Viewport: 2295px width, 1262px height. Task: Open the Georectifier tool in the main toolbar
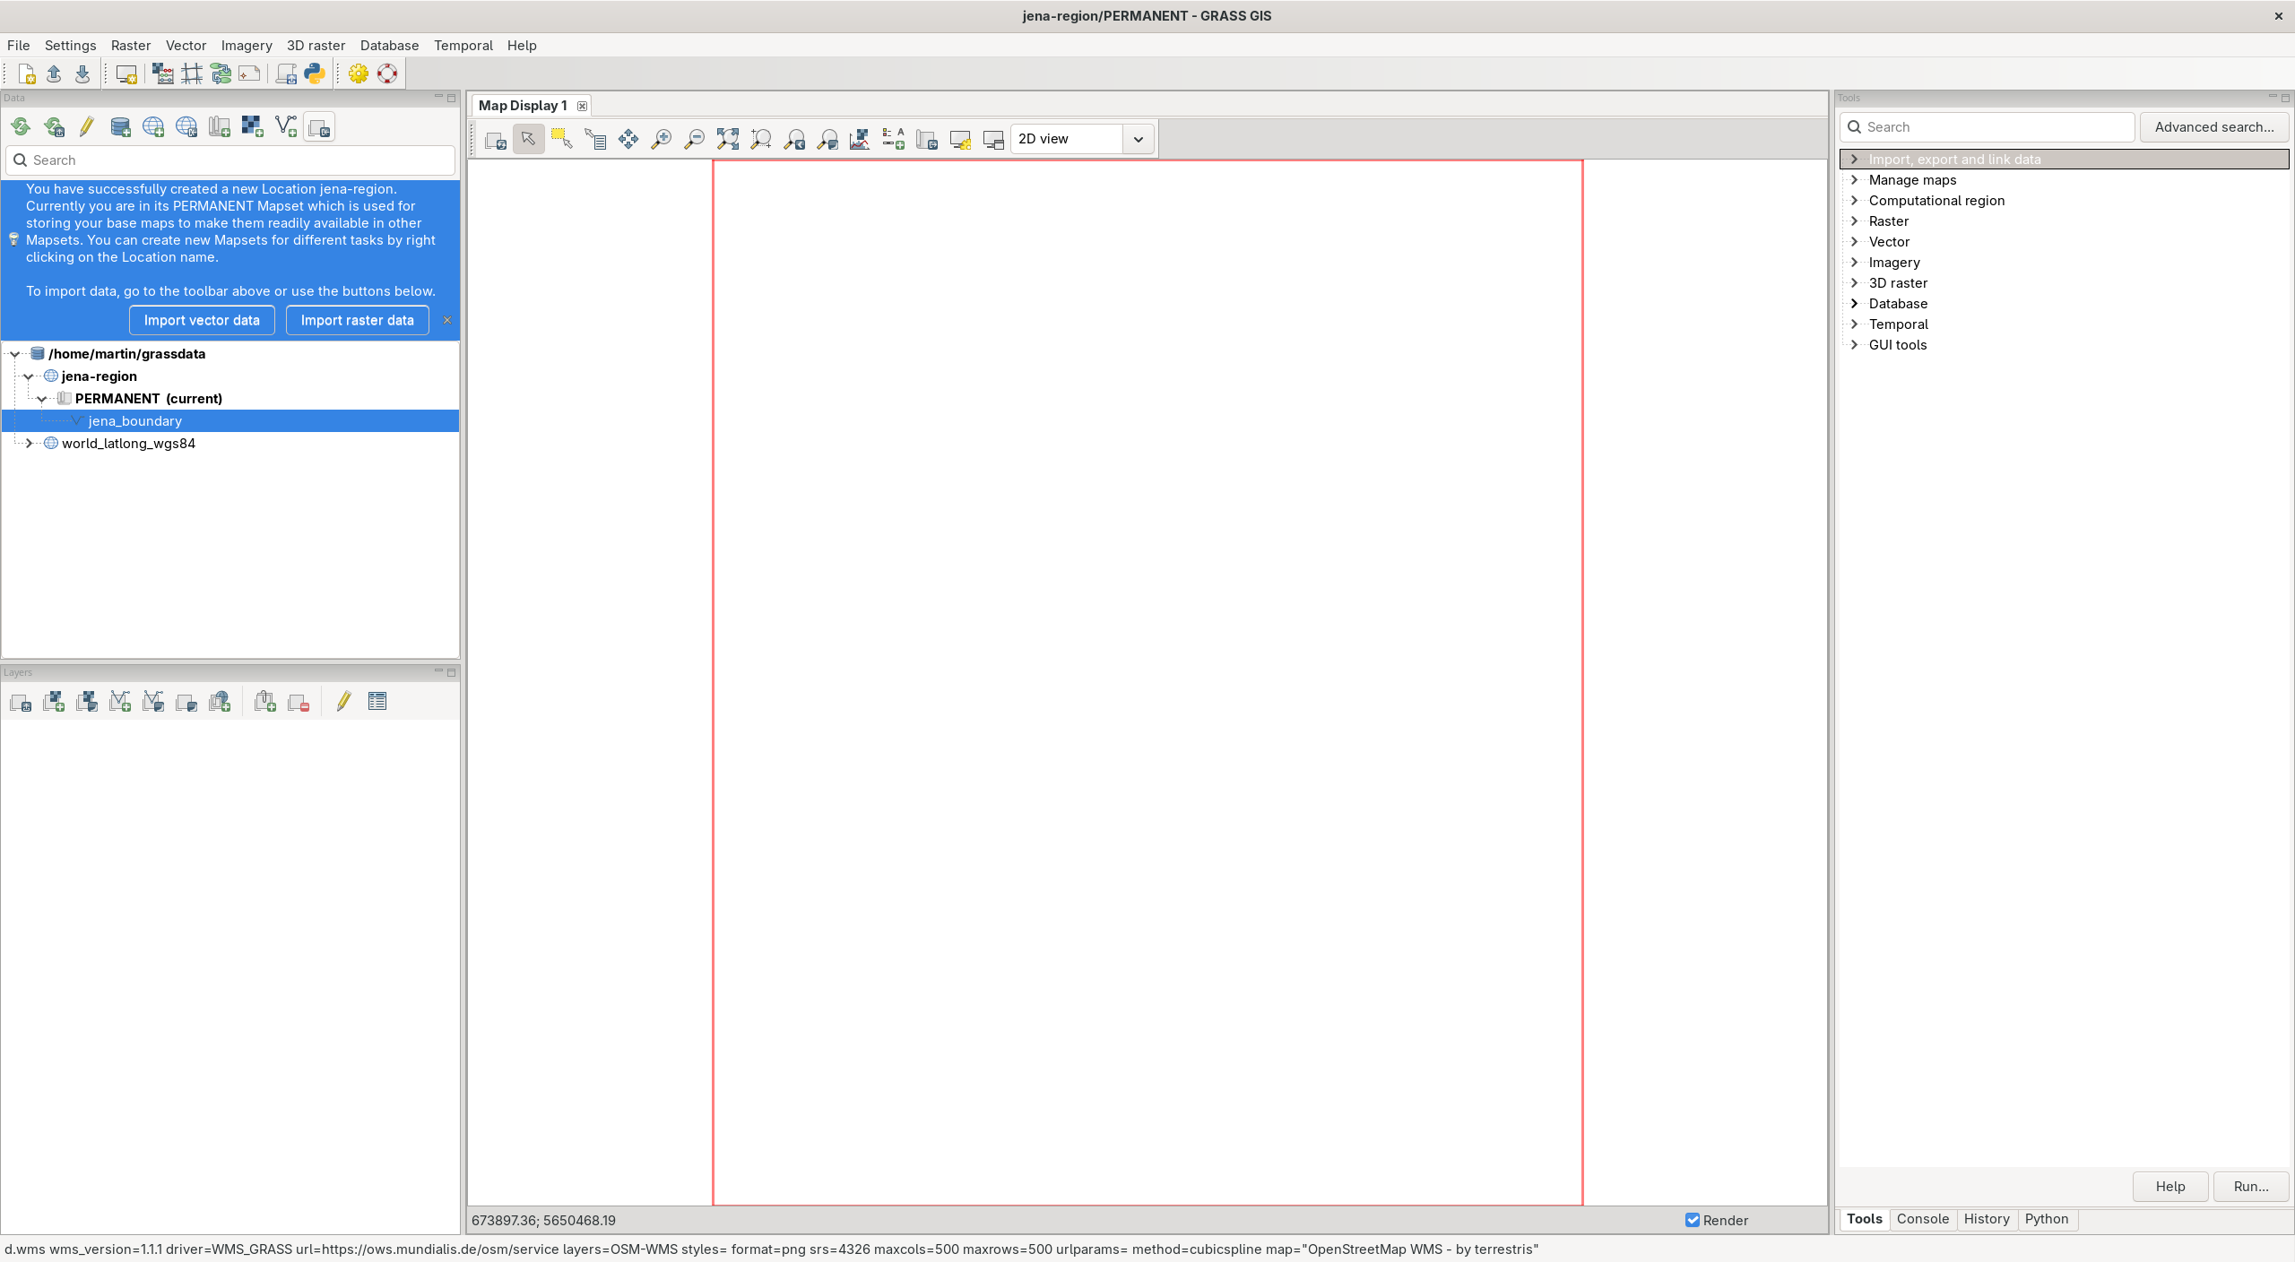[x=190, y=73]
